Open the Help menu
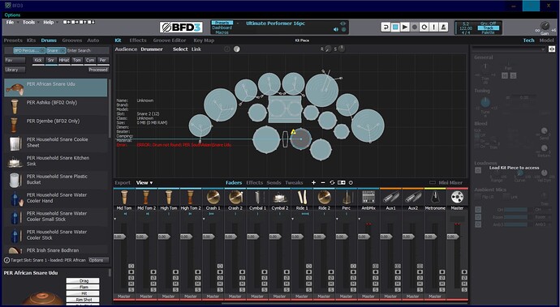This screenshot has width=560, height=307. coord(50,22)
